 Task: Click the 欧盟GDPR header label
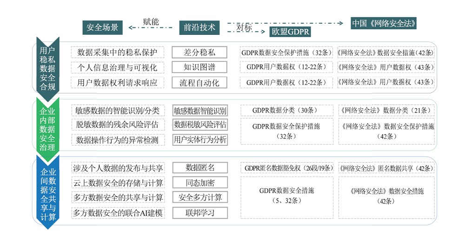(x=290, y=32)
